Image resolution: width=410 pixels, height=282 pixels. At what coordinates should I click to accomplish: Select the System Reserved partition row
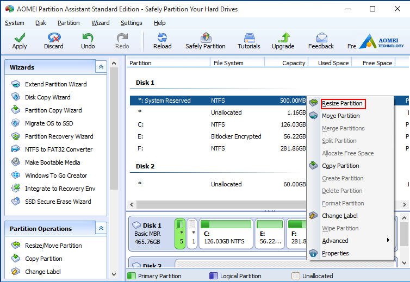(x=218, y=101)
